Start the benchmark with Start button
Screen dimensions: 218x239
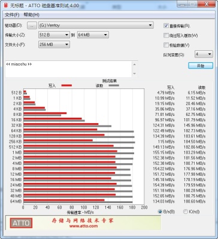[x=201, y=66]
